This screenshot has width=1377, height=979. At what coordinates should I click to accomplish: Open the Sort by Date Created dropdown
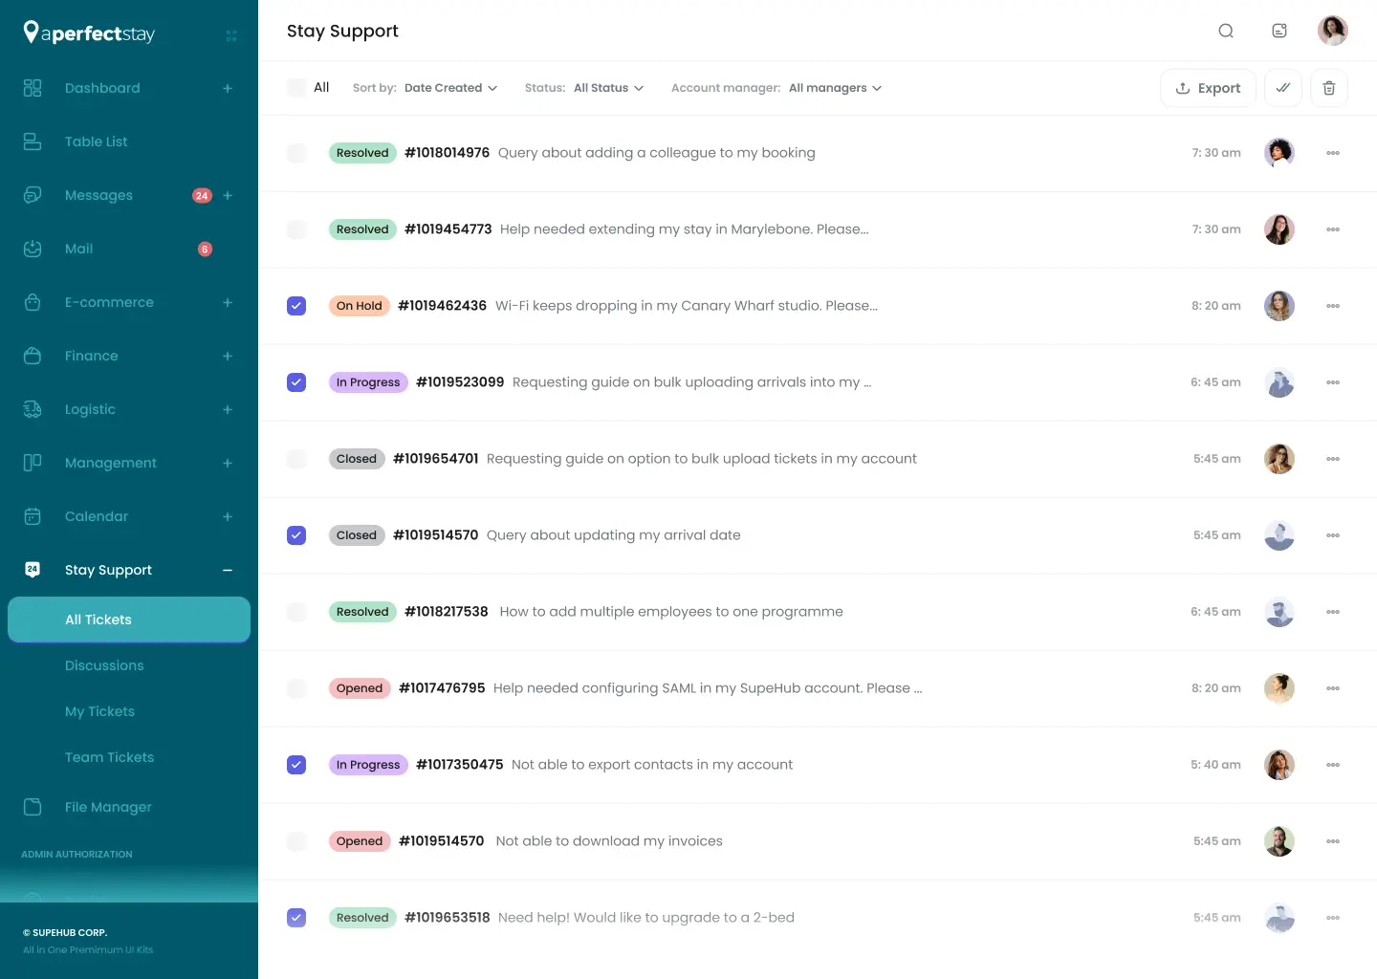click(450, 88)
